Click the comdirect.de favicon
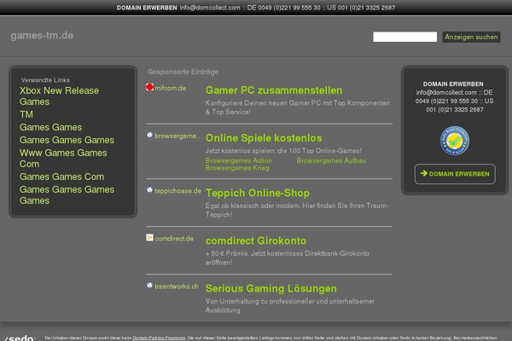Viewport: 512px width, 341px height. pyautogui.click(x=149, y=238)
